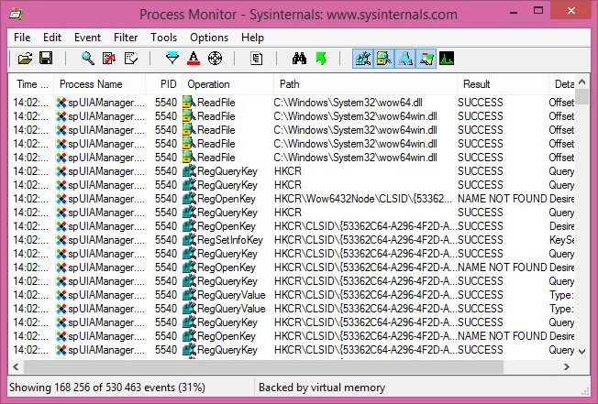Screen dimensions: 598x404
Task: Minimize the Process Monitor window
Action: click(513, 11)
